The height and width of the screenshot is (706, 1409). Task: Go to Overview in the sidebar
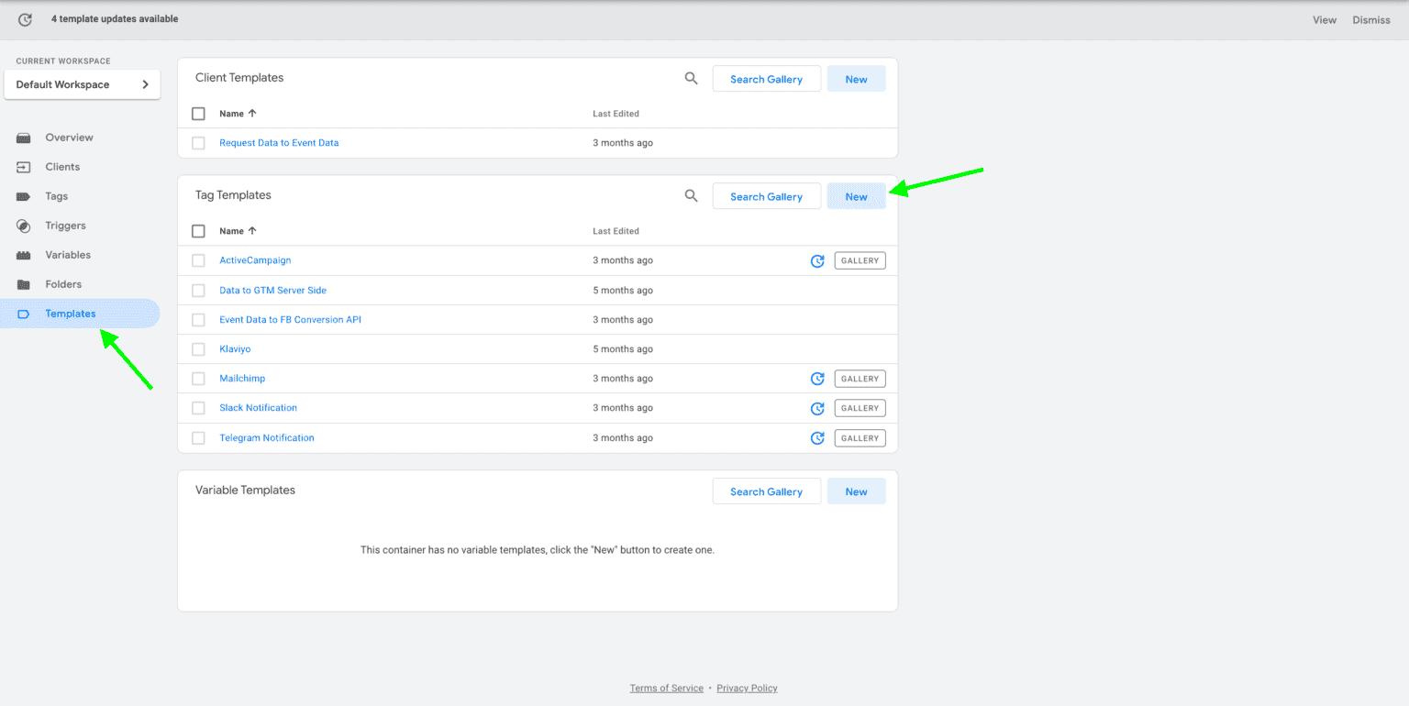click(x=69, y=138)
